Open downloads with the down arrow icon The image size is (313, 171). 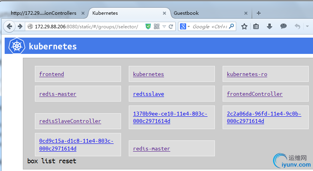coord(270,26)
